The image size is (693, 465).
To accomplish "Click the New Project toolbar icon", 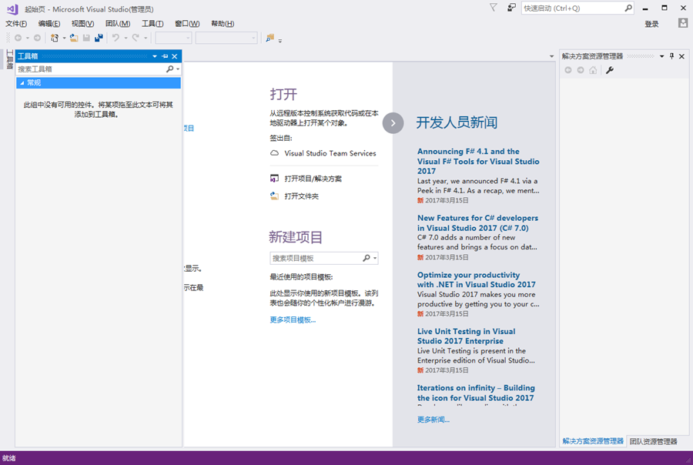I will point(55,38).
